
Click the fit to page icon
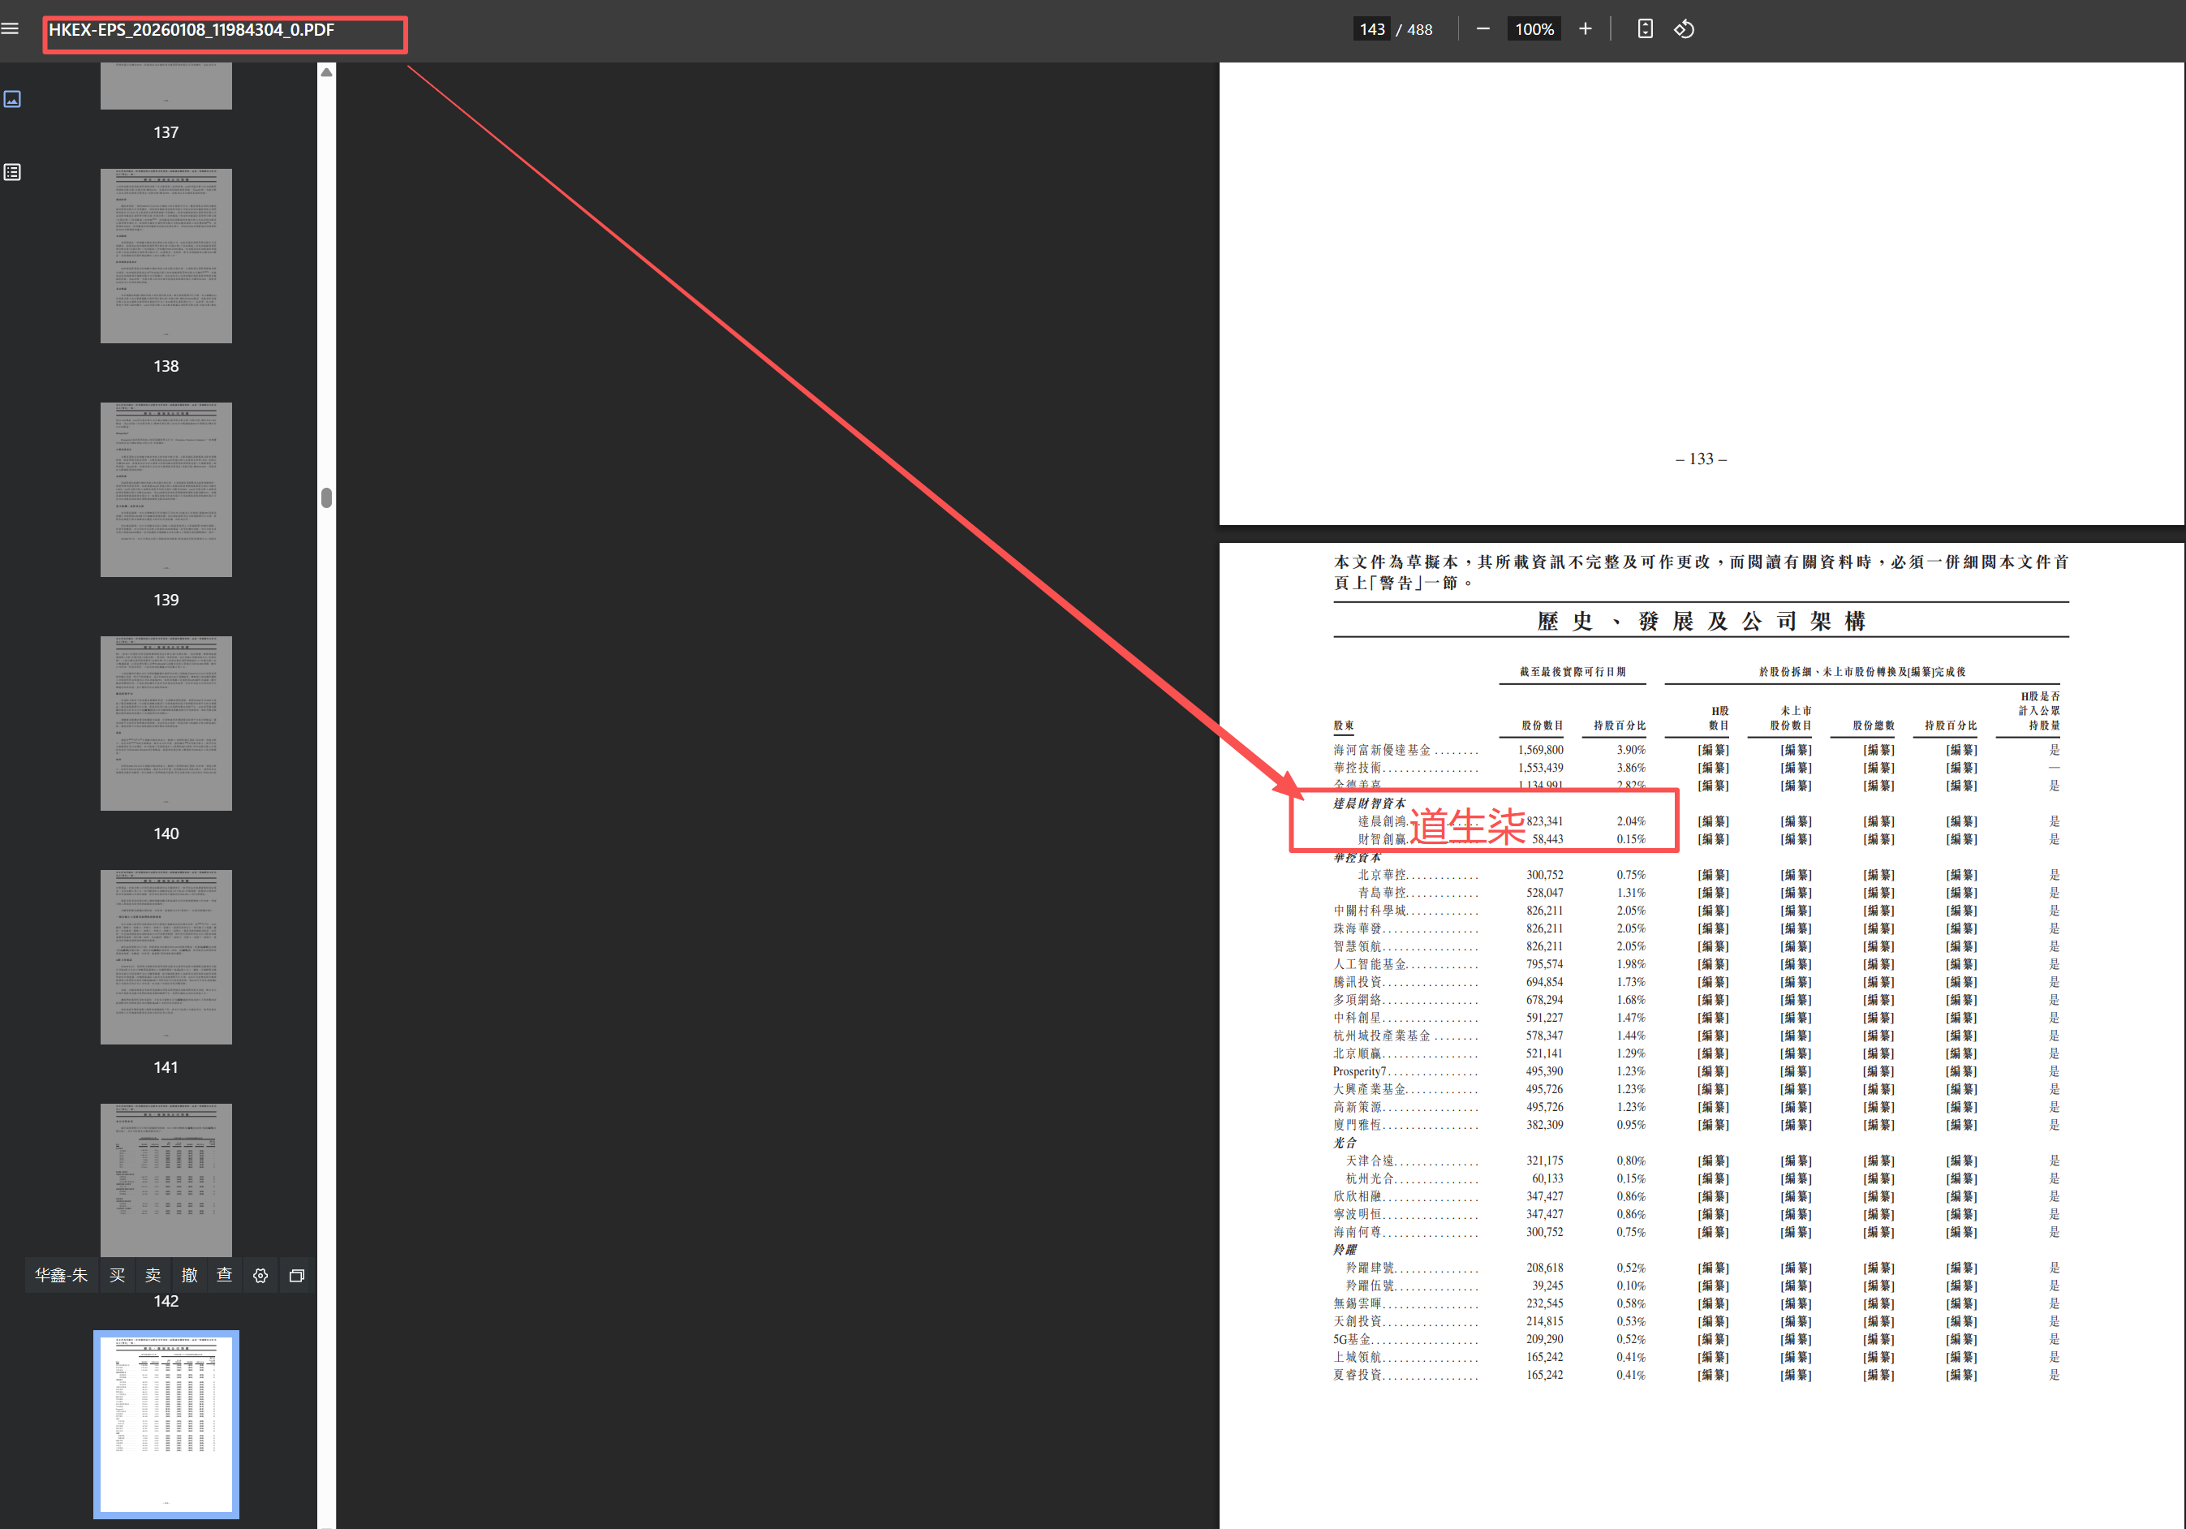(1644, 28)
